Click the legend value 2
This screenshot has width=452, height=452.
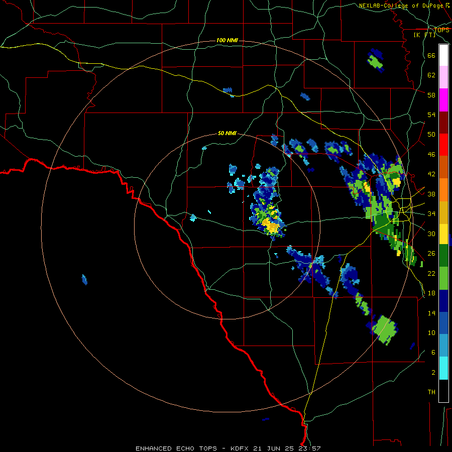pyautogui.click(x=433, y=373)
